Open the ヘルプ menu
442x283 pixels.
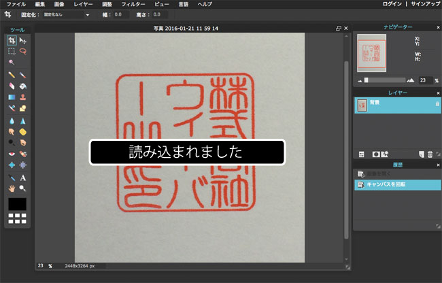point(205,4)
